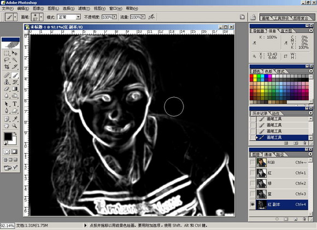This screenshot has height=230, width=317.
Task: Hide the 红 副本 channel eye
Action: click(253, 204)
